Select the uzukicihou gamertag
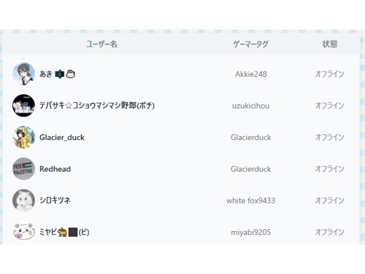 tap(251, 106)
